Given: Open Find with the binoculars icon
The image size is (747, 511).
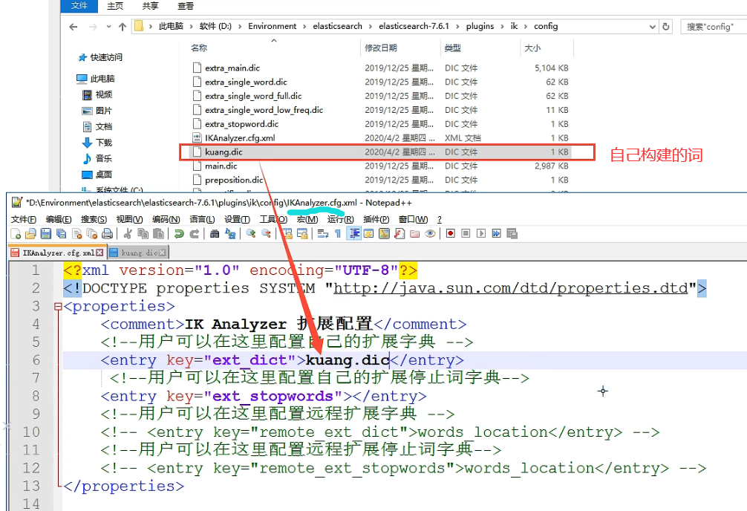Looking at the screenshot, I should (x=215, y=233).
